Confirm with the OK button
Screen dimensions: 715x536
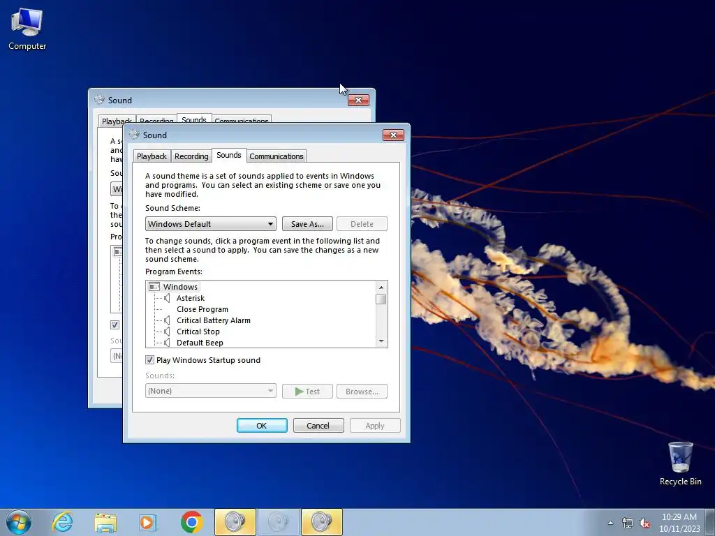point(262,425)
